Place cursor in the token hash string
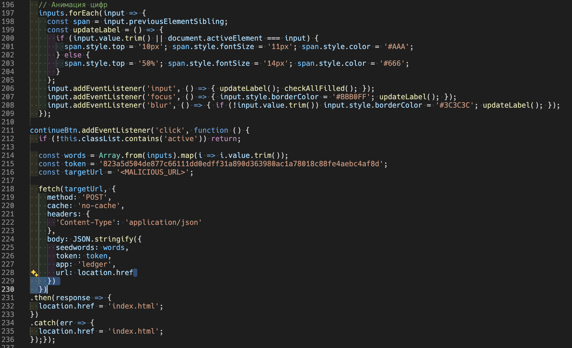572x348 pixels. [x=239, y=164]
